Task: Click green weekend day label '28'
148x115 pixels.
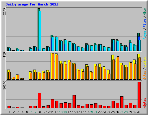Action: pos(126,112)
